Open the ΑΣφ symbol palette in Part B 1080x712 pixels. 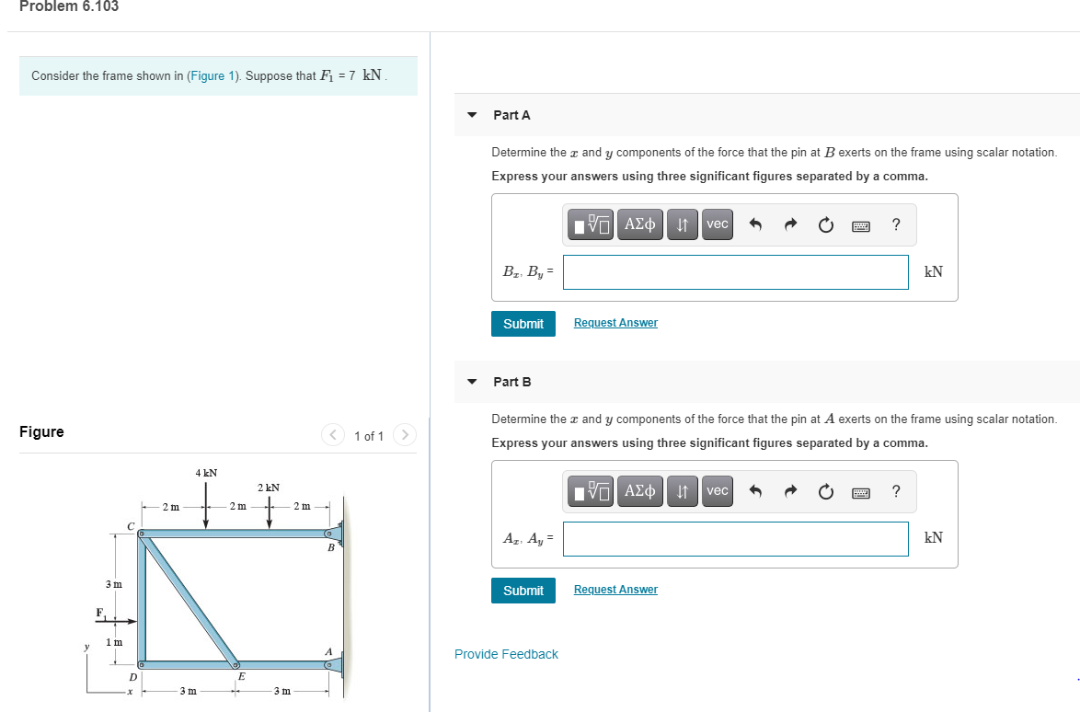click(639, 490)
